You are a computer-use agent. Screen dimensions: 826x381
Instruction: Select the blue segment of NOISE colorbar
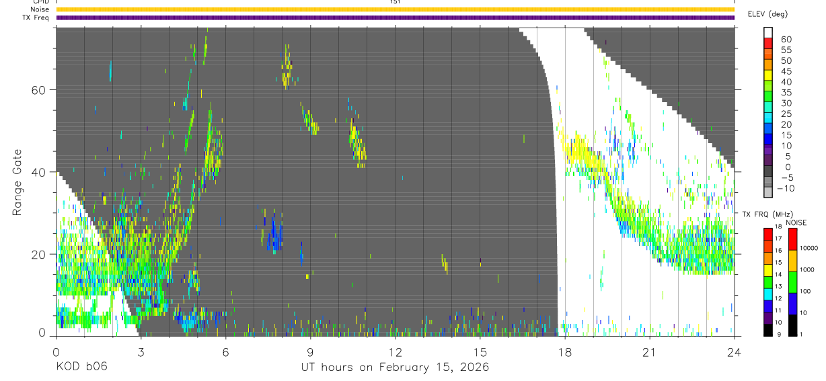pyautogui.click(x=793, y=303)
